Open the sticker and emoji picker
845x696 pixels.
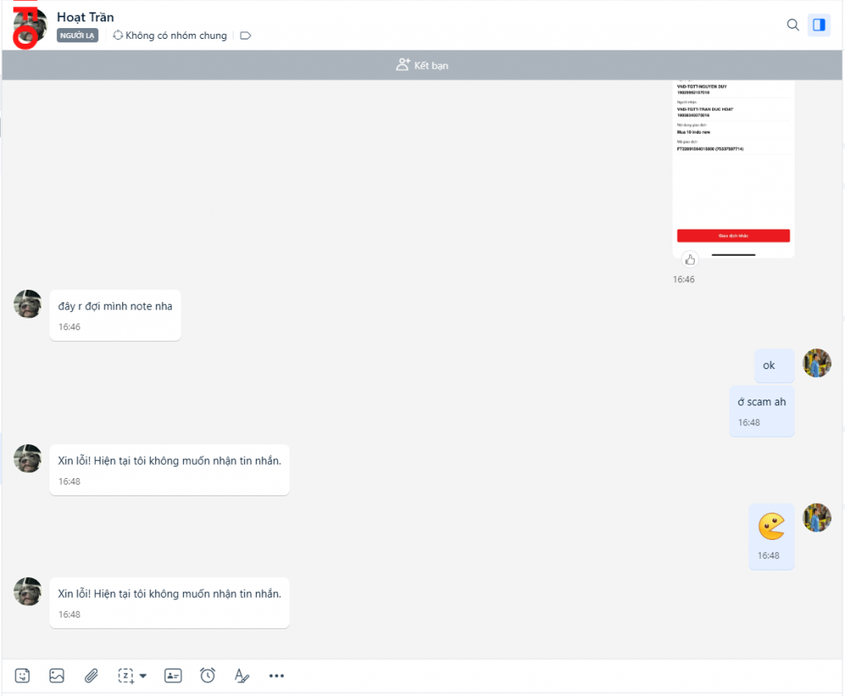point(23,675)
